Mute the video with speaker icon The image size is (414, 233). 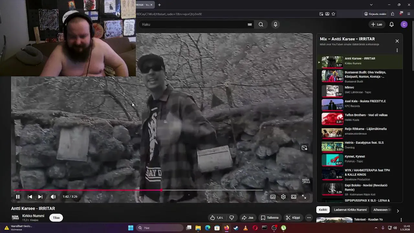pos(53,197)
